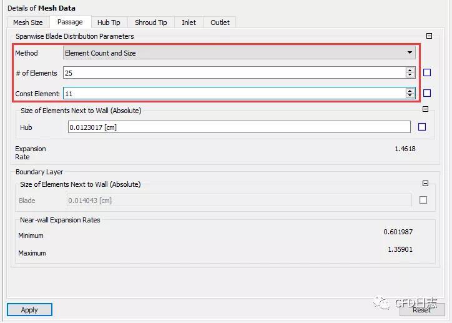The height and width of the screenshot is (323, 452).
Task: Collapse Boundary Layer wall element size group
Action: (x=426, y=184)
